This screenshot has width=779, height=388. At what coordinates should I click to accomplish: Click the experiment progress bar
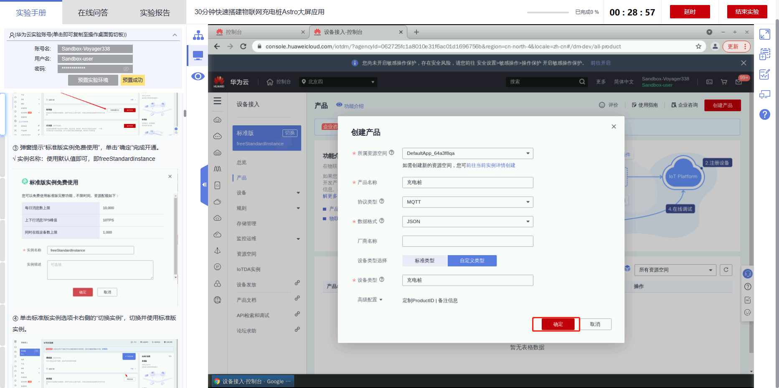tap(548, 13)
